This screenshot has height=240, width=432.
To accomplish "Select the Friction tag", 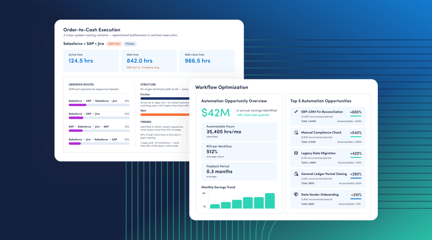I will [x=130, y=44].
